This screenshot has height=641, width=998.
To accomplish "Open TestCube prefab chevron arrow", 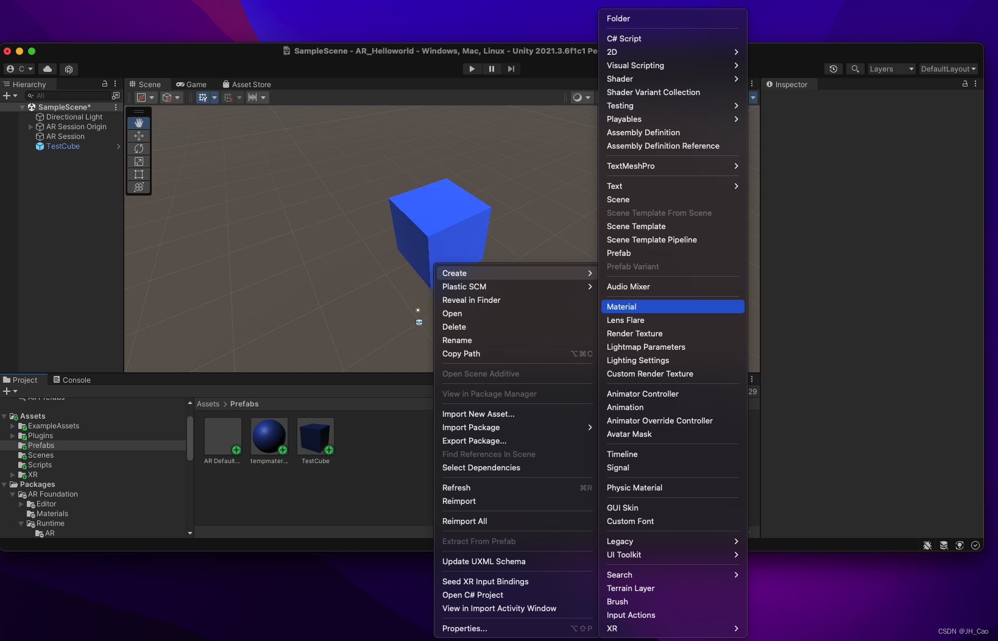I will [118, 146].
